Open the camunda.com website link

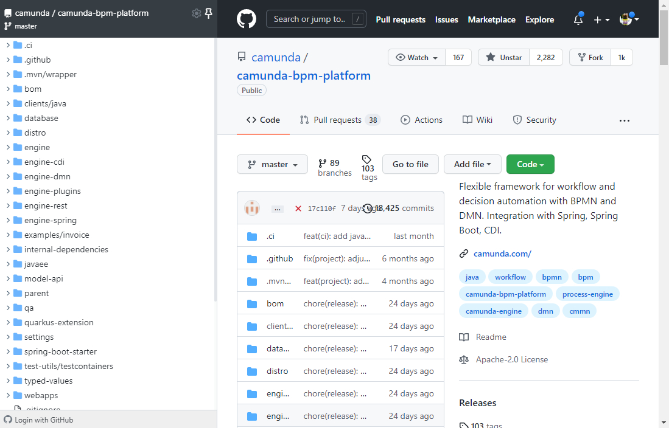(502, 254)
